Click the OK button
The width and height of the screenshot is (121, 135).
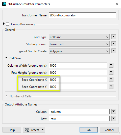(89, 130)
